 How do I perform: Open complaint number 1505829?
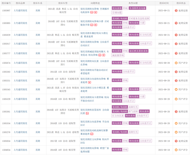(x=6, y=35)
